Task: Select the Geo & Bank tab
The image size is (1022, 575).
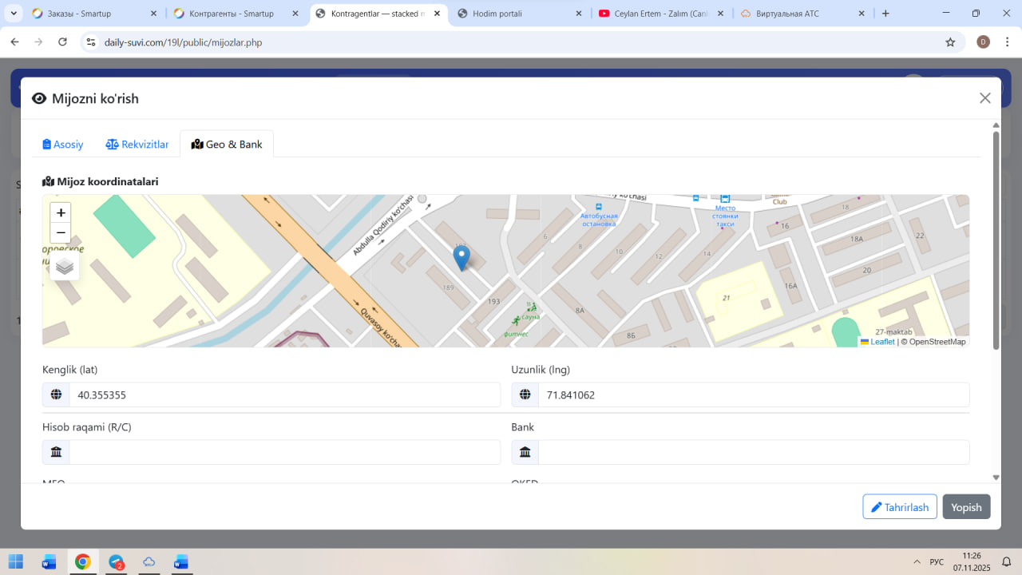Action: [227, 145]
